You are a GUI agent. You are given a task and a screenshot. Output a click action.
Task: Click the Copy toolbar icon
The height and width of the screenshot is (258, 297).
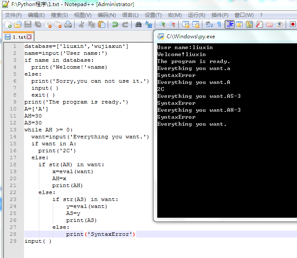(92, 24)
